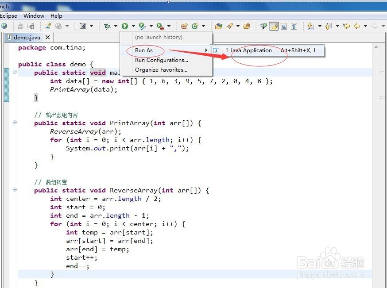The width and height of the screenshot is (387, 288).
Task: Open the Back history dropdown arrow
Action: pyautogui.click(x=365, y=26)
